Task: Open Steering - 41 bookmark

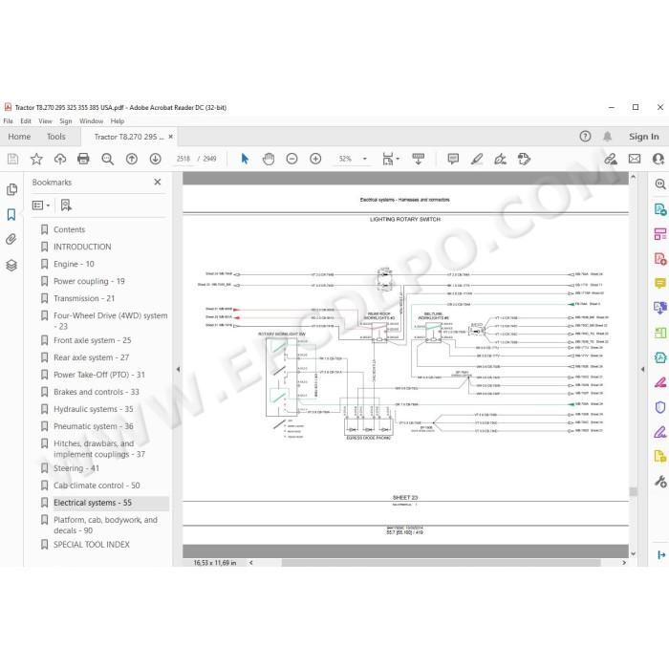Action: [76, 468]
